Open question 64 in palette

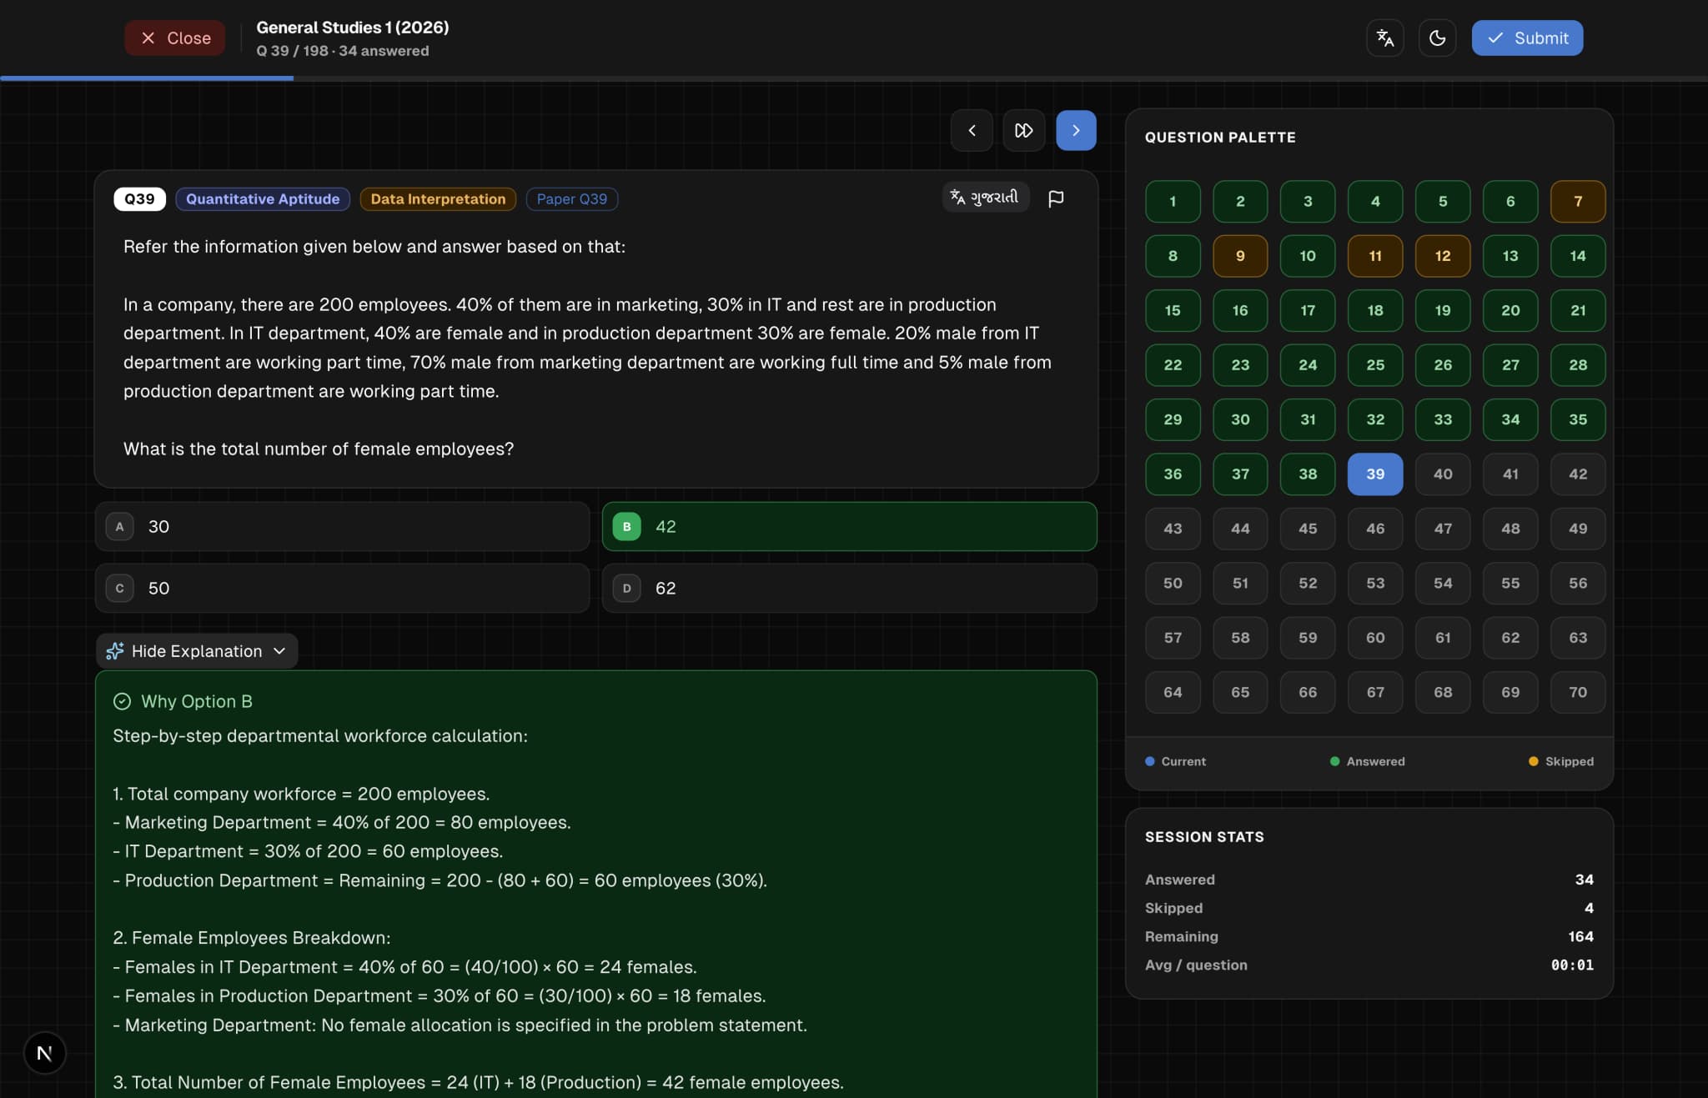[x=1173, y=693]
